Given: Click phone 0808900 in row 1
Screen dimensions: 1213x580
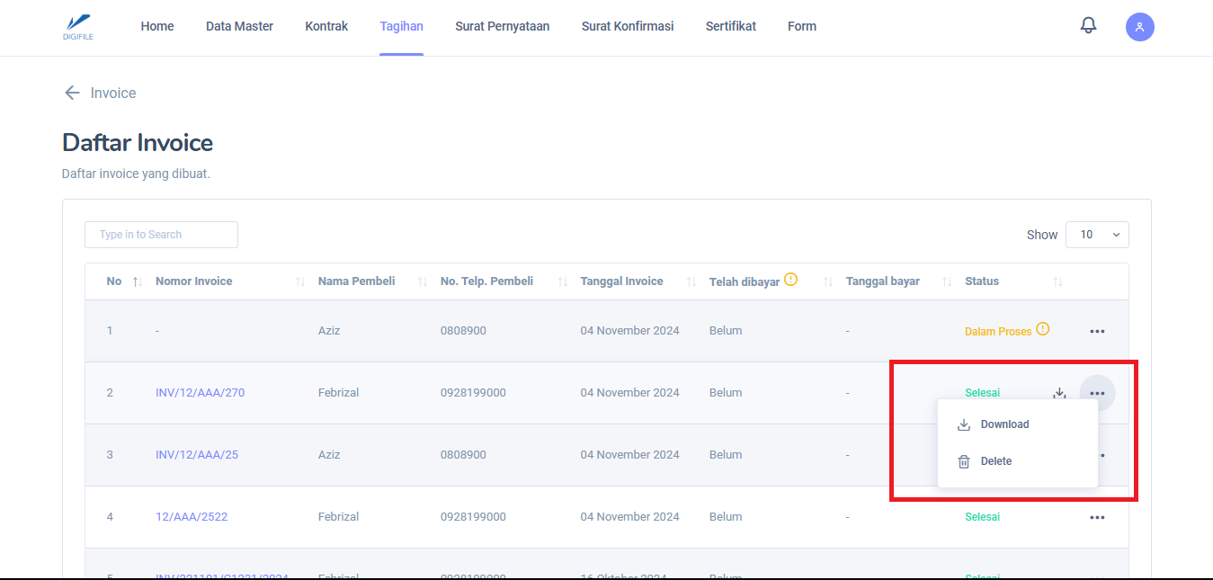Looking at the screenshot, I should click(463, 331).
